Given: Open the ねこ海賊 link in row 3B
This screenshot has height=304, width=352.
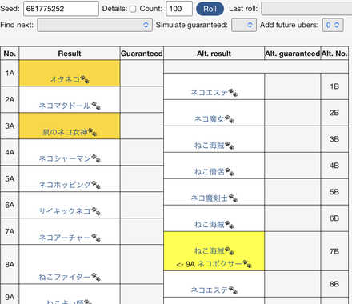Looking at the screenshot, I should [x=210, y=146].
